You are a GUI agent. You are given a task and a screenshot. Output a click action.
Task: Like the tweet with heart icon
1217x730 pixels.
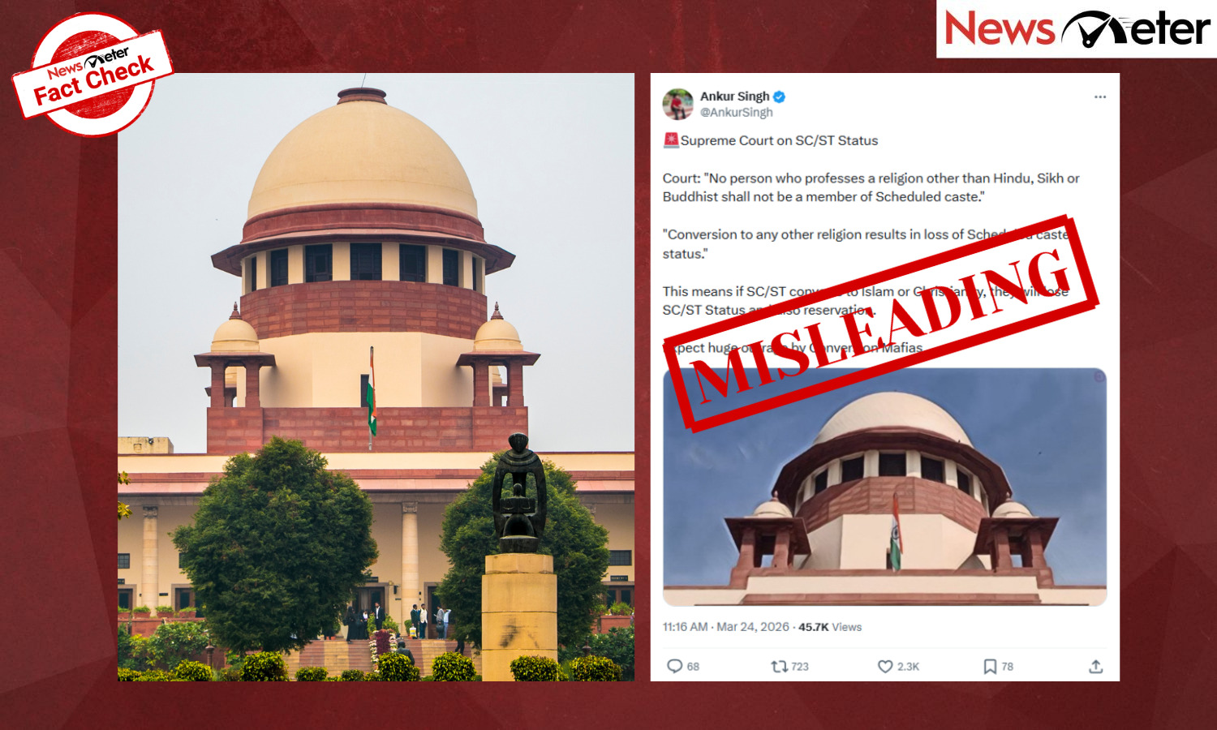click(885, 666)
